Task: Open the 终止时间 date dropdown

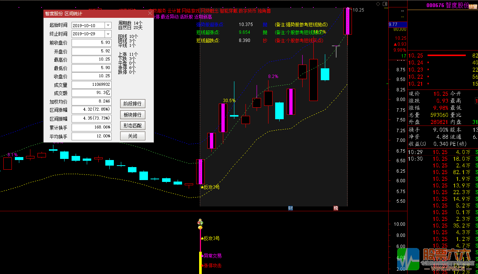Action: pyautogui.click(x=108, y=34)
